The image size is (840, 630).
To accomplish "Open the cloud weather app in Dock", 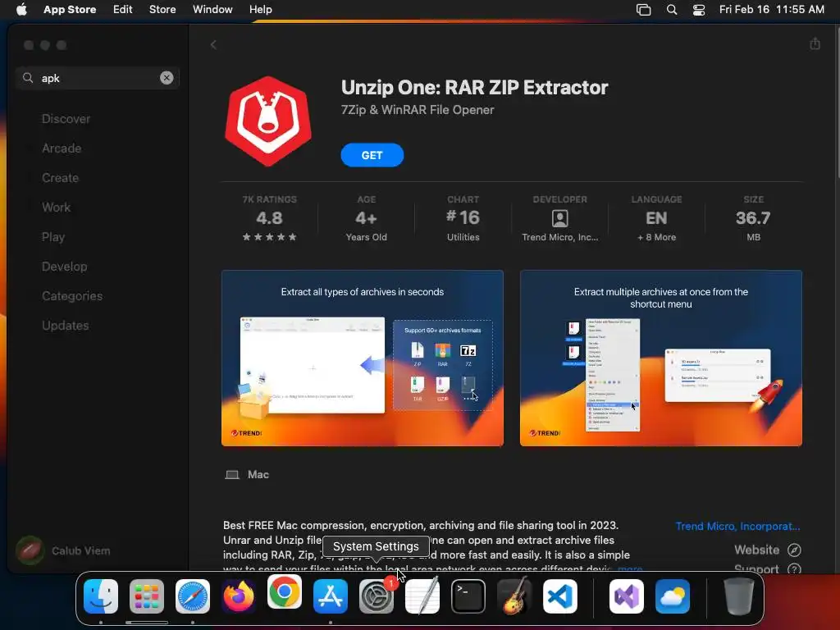I will [x=673, y=596].
